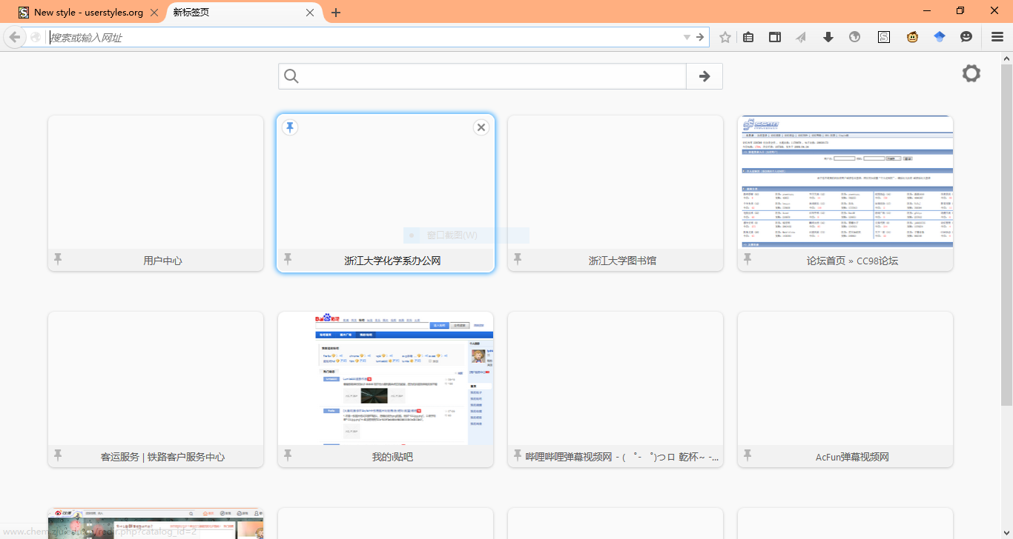This screenshot has width=1013, height=539.
Task: Go back with the back arrow button
Action: point(14,37)
